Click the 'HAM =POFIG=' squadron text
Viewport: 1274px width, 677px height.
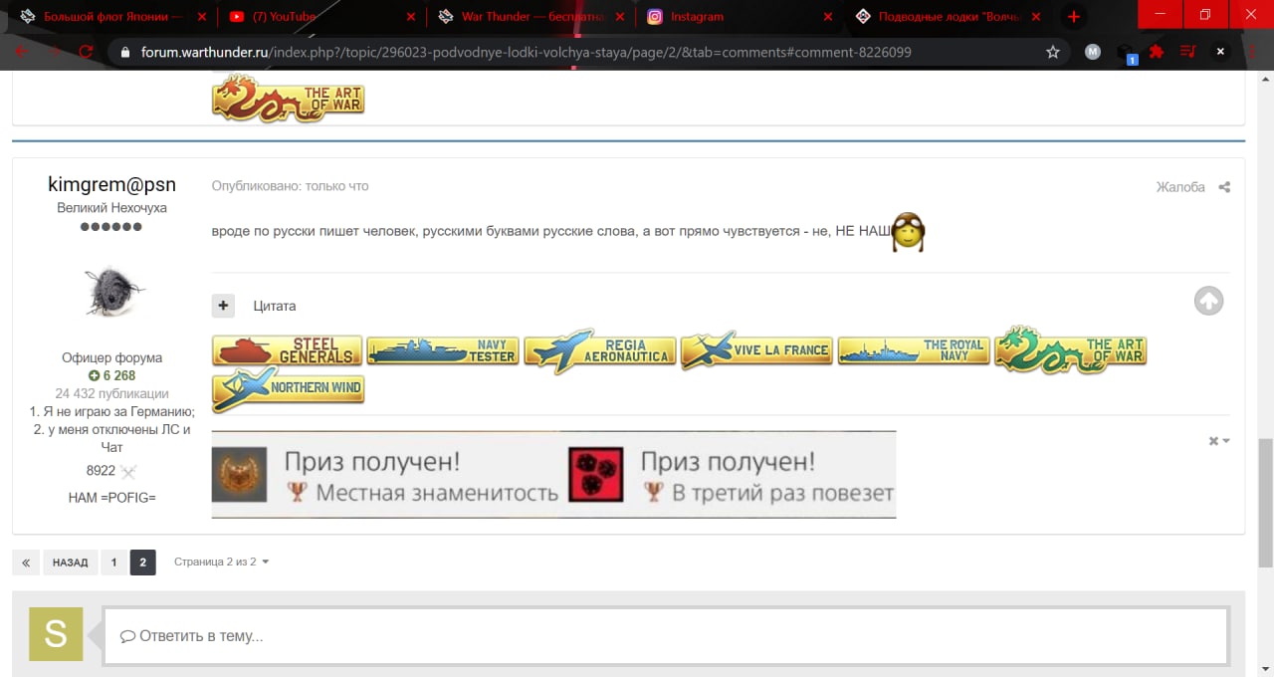[x=111, y=497]
